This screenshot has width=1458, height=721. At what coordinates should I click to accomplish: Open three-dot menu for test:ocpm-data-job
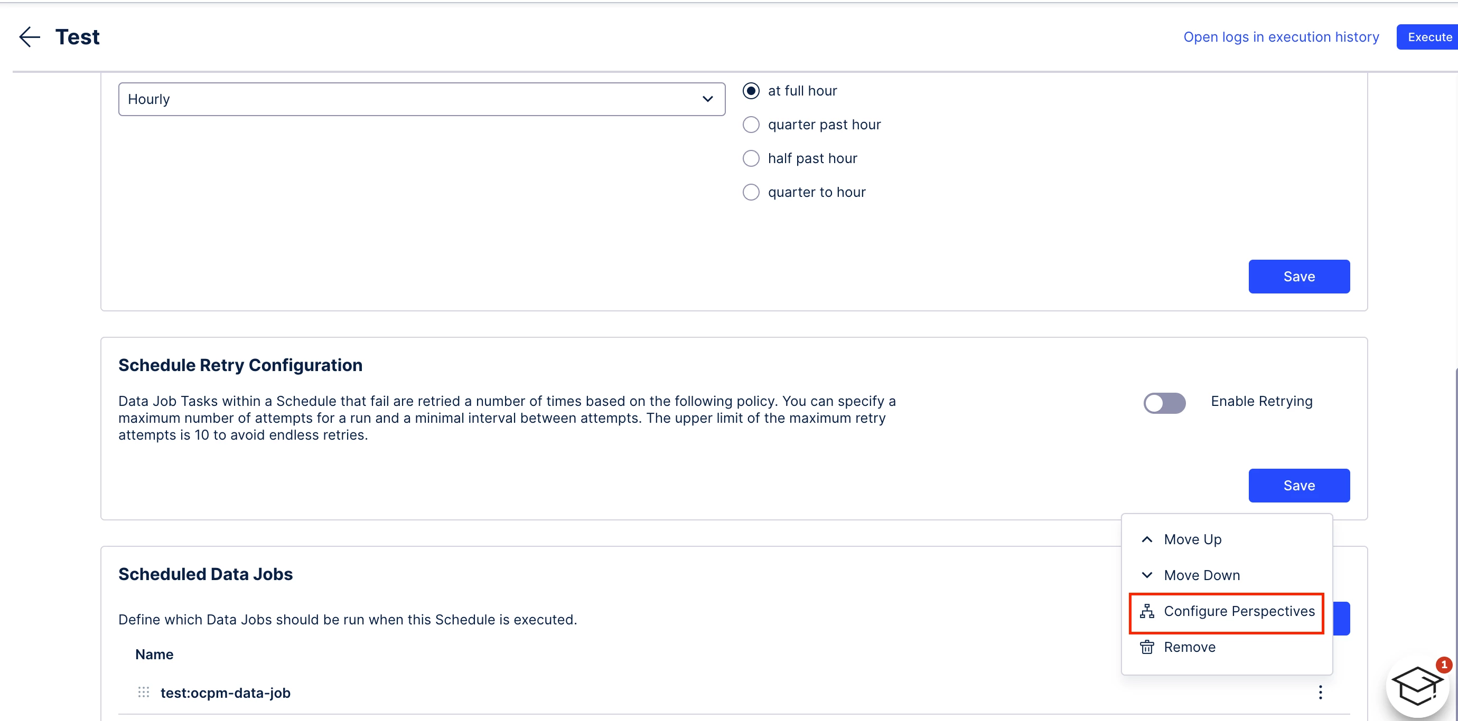click(1320, 692)
